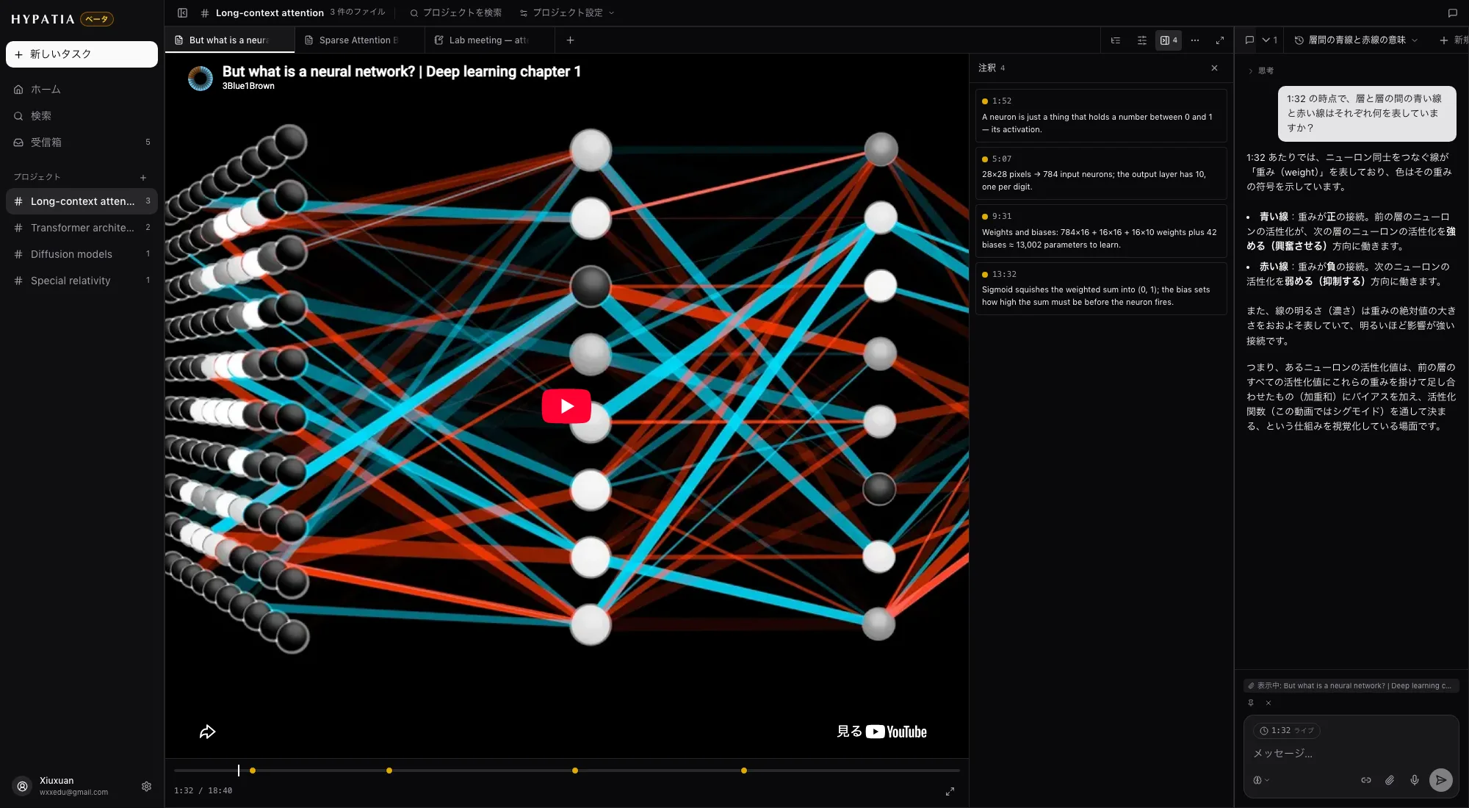Open the view settings sliders icon
The height and width of the screenshot is (808, 1469).
[x=1142, y=40]
